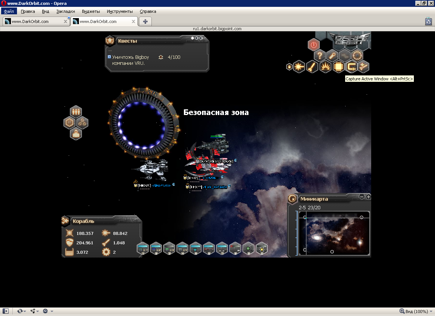The height and width of the screenshot is (316, 435).
Task: Open the Вид menu
Action: pyautogui.click(x=45, y=11)
